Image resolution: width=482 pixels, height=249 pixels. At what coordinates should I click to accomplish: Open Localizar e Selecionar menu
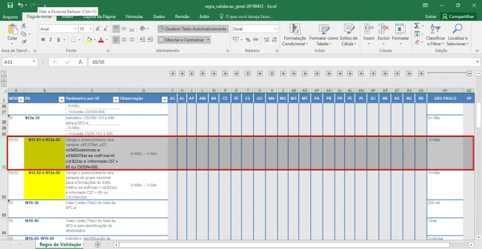(458, 35)
